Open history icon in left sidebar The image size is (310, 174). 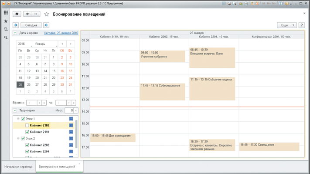(6, 29)
